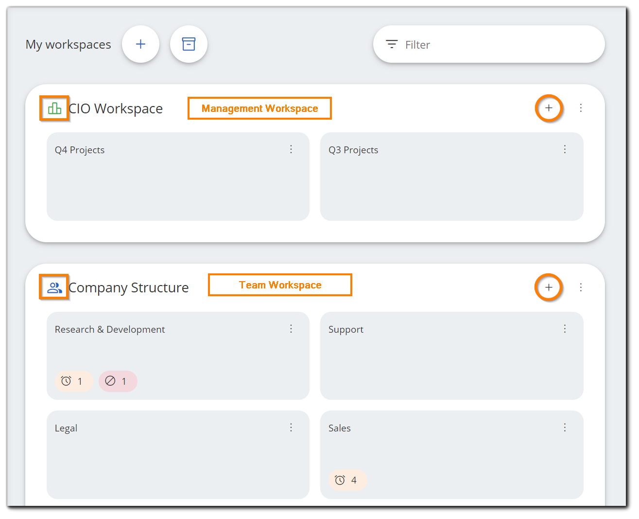Click the My workspaces heading
Image resolution: width=639 pixels, height=519 pixels.
(68, 45)
